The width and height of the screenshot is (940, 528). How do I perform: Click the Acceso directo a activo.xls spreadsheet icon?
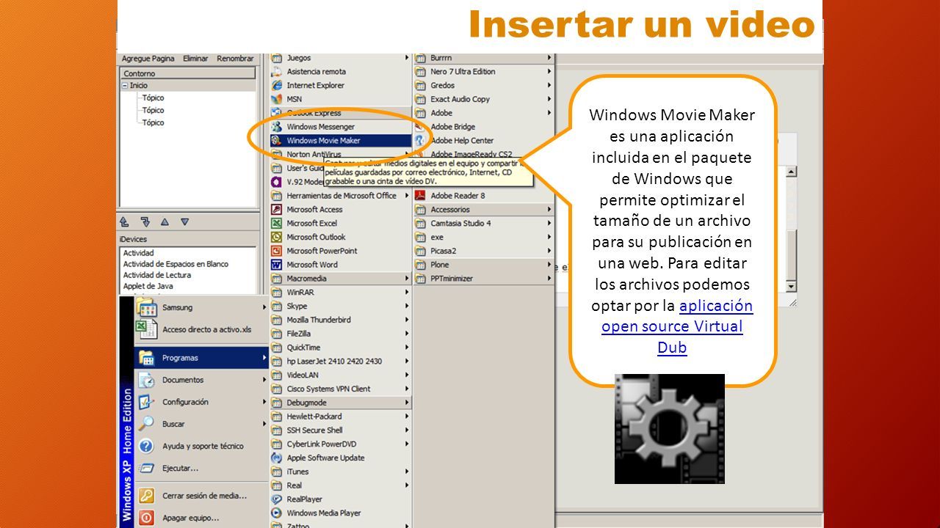[x=147, y=329]
